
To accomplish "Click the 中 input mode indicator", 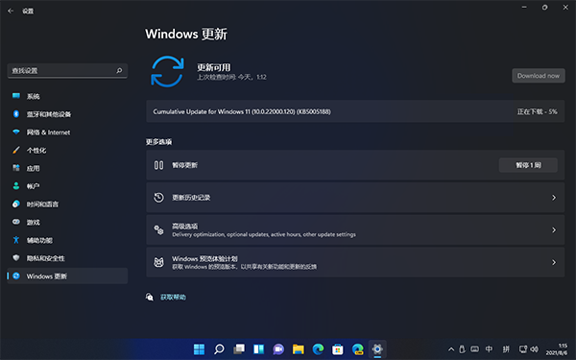I will point(489,349).
